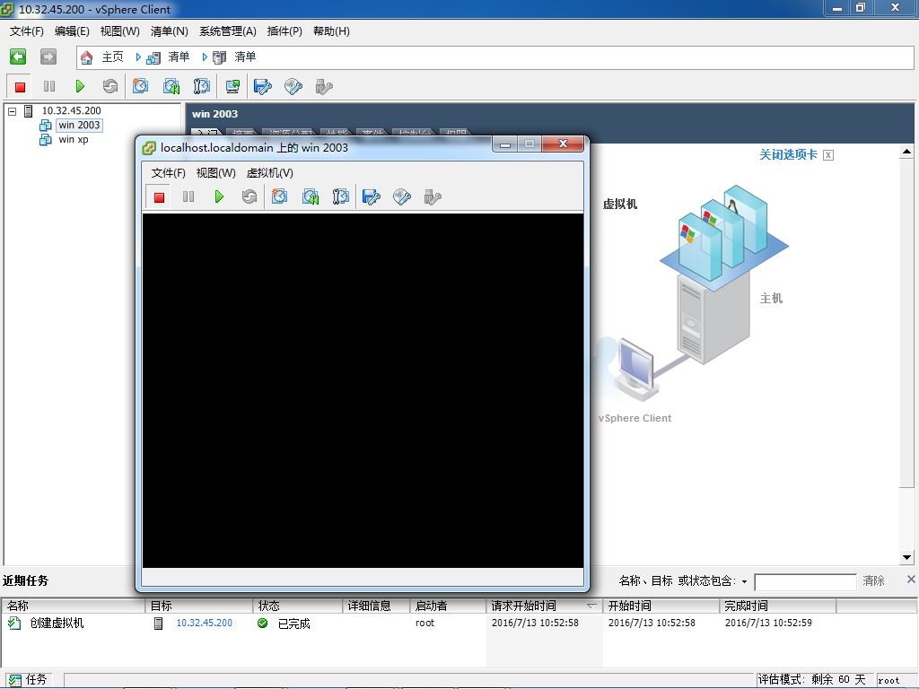Open 虚拟机(V) menu in console window

point(269,173)
